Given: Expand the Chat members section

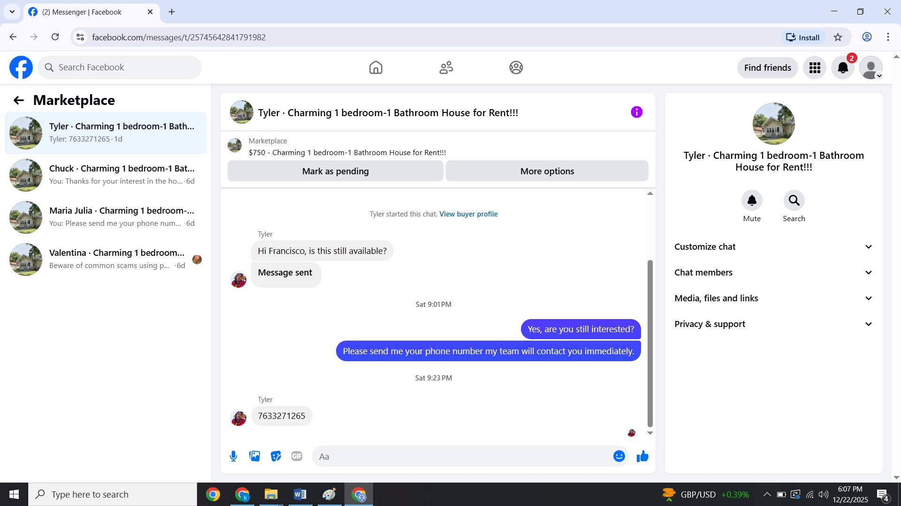Looking at the screenshot, I should coord(773,273).
